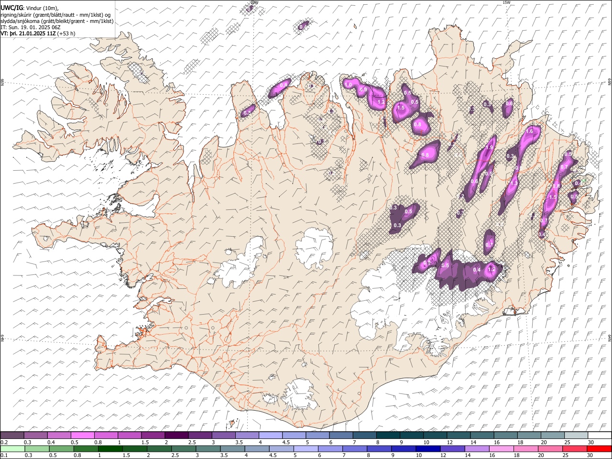
Task: Pick the bright red rain swatch after 30
Action: (x=599, y=448)
